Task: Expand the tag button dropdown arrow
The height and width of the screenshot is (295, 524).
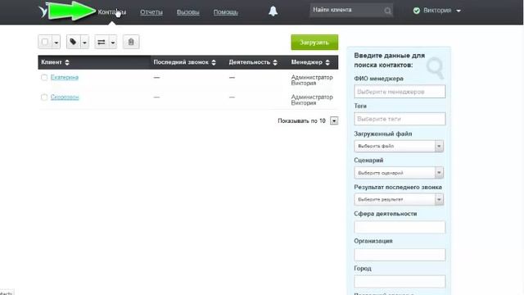Action: pyautogui.click(x=84, y=43)
